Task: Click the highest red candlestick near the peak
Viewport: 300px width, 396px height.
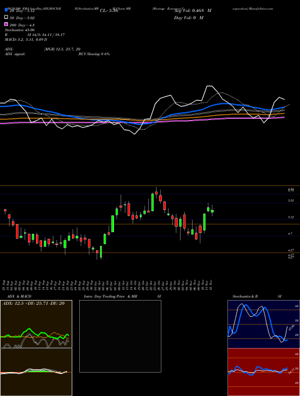Action: [x=157, y=193]
